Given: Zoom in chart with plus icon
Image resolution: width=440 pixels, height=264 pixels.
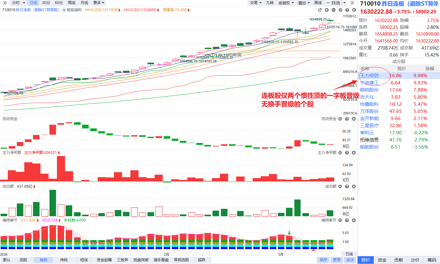Looking at the screenshot, I should pyautogui.click(x=327, y=10).
